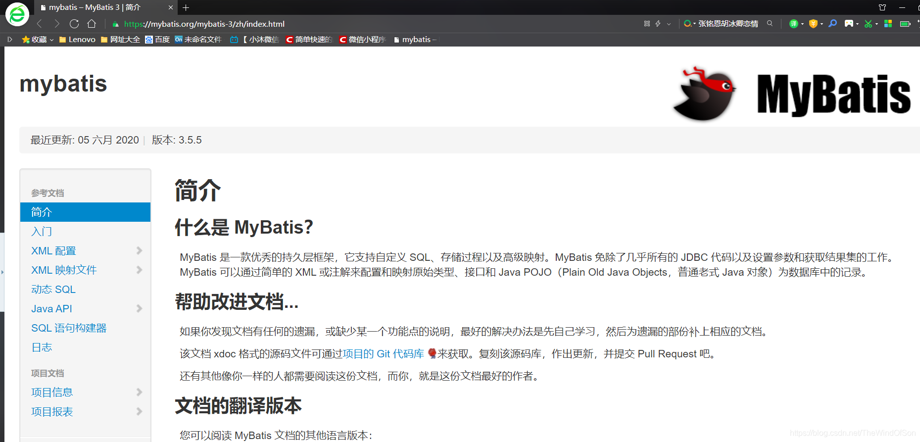Open the game controller dropdown arrow
This screenshot has width=920, height=442.
coord(857,24)
